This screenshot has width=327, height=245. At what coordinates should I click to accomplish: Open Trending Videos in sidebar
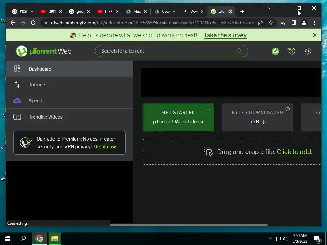(x=69, y=117)
